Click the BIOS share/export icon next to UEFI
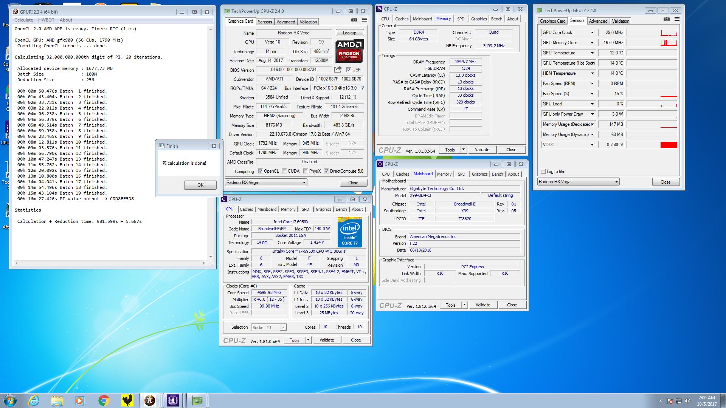Image resolution: width=726 pixels, height=408 pixels. [338, 70]
